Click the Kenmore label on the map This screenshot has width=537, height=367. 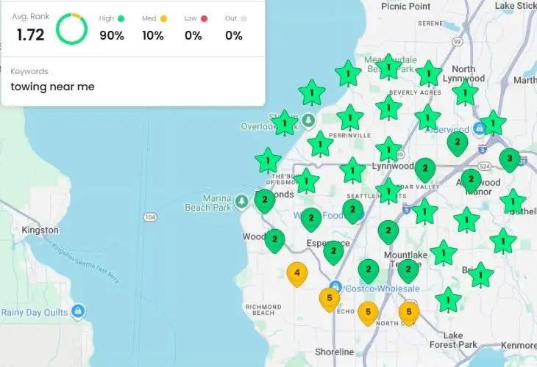click(519, 346)
